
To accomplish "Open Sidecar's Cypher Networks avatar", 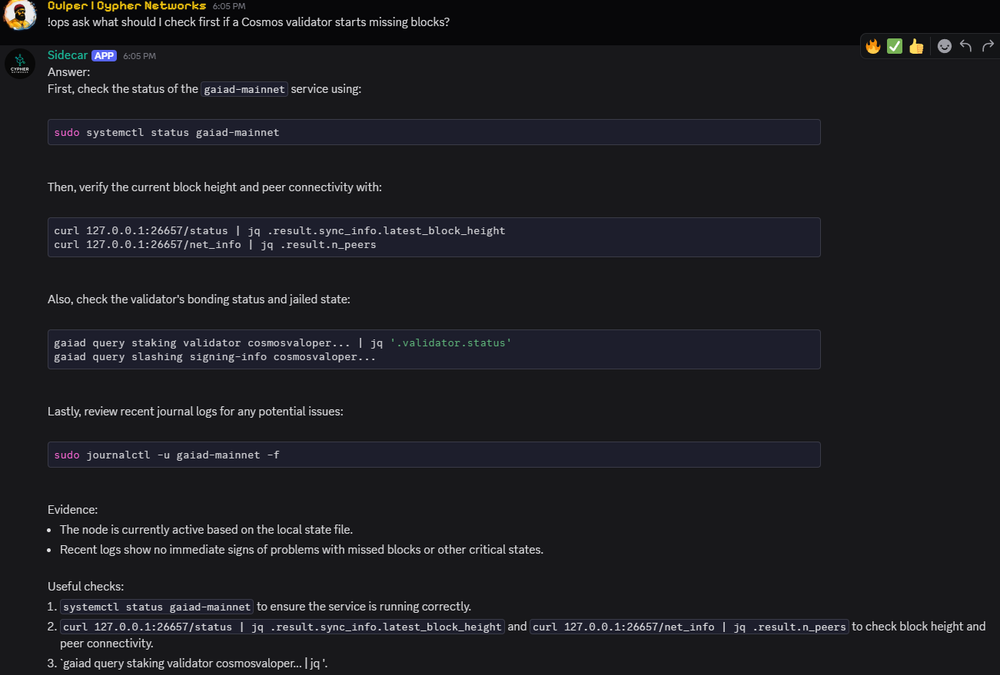I will click(x=20, y=64).
